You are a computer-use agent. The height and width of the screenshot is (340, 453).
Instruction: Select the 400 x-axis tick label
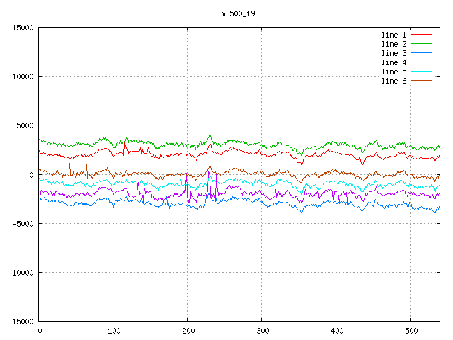tap(336, 331)
